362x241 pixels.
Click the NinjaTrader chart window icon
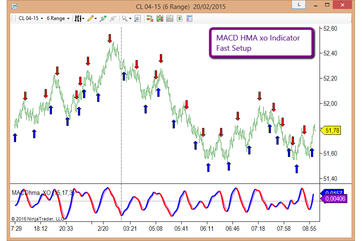[x=14, y=6]
